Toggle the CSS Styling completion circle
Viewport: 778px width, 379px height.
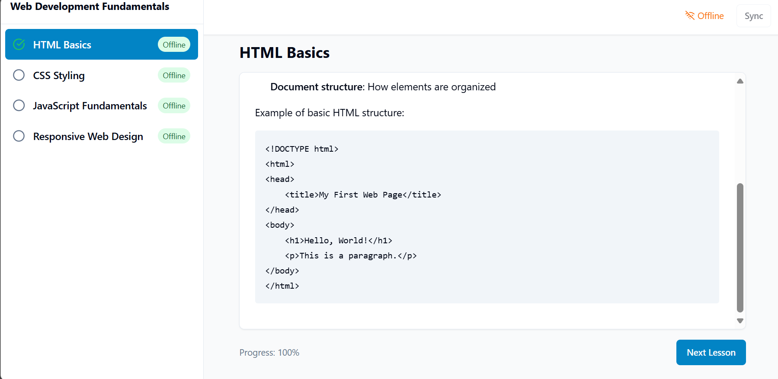click(19, 75)
